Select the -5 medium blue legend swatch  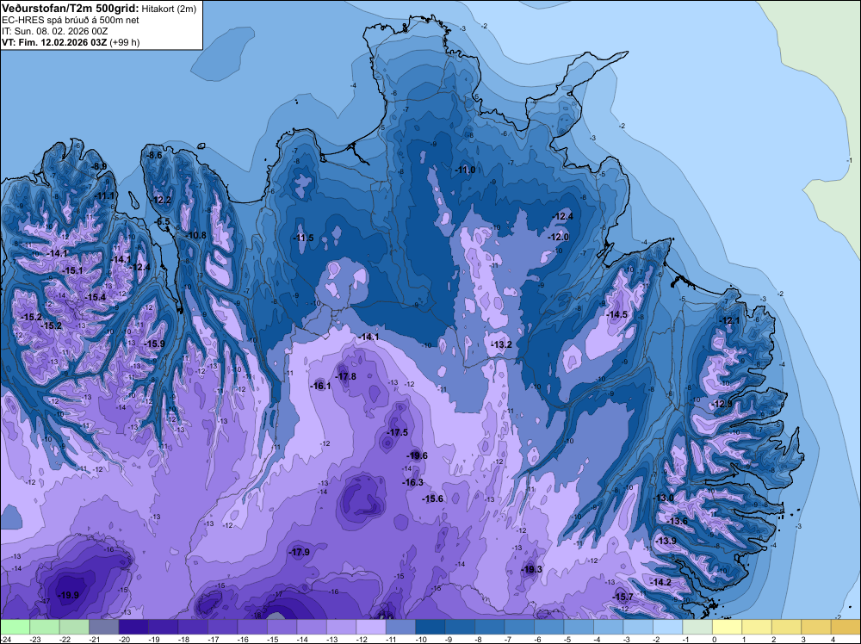click(x=579, y=627)
